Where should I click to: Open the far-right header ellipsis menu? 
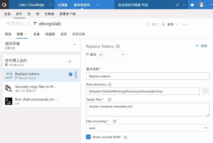coord(211,5)
